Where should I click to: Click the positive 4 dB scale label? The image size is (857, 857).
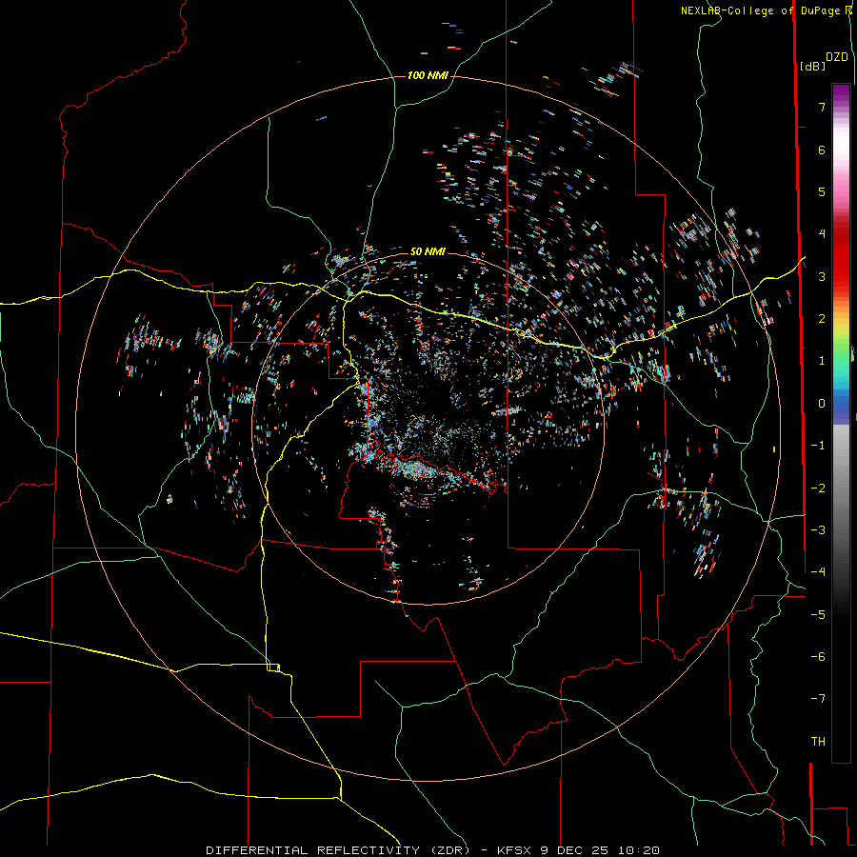coord(822,234)
